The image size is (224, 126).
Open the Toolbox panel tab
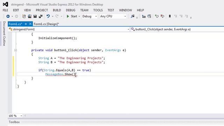click(x=14, y=122)
